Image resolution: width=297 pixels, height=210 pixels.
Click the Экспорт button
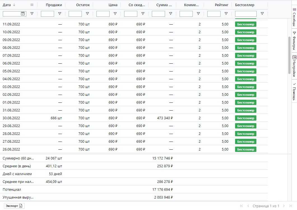click(14, 206)
